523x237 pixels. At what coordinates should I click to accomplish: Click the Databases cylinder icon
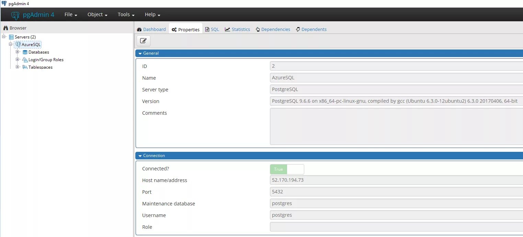point(25,52)
